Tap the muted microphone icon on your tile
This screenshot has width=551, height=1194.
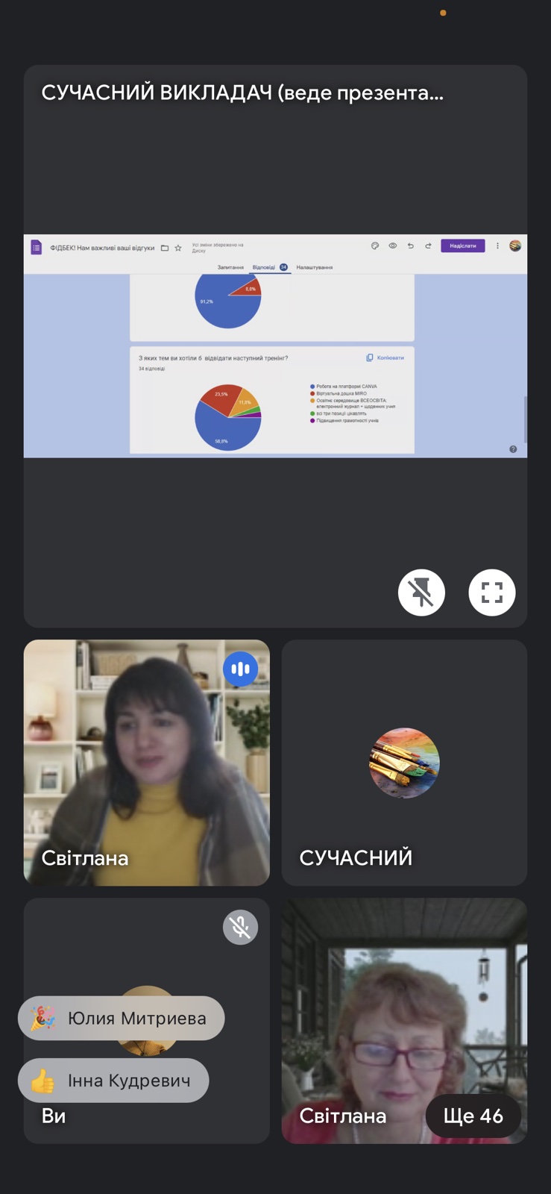pyautogui.click(x=240, y=927)
